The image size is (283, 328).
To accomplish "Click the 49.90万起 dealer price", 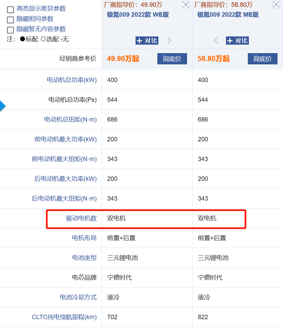I will pos(123,59).
